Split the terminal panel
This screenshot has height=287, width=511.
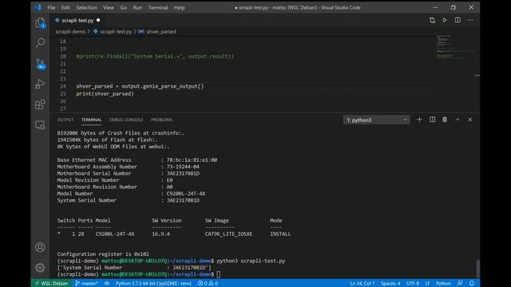point(432,120)
